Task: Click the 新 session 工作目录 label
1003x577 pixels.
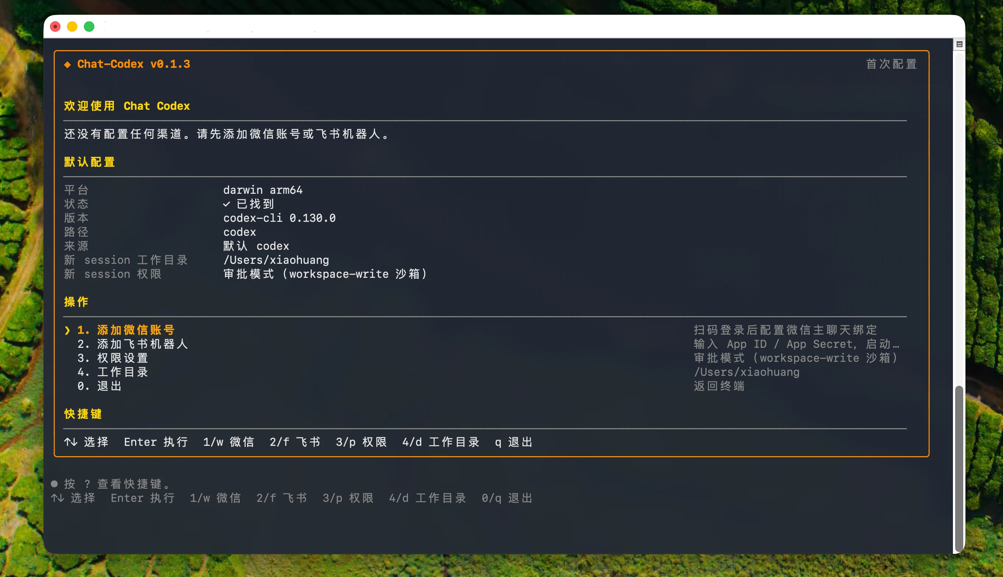Action: tap(126, 260)
